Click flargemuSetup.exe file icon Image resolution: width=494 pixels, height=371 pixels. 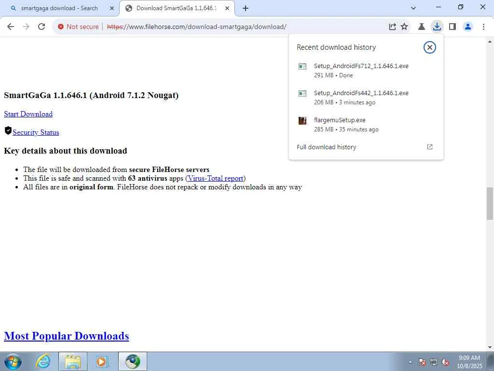tap(302, 120)
